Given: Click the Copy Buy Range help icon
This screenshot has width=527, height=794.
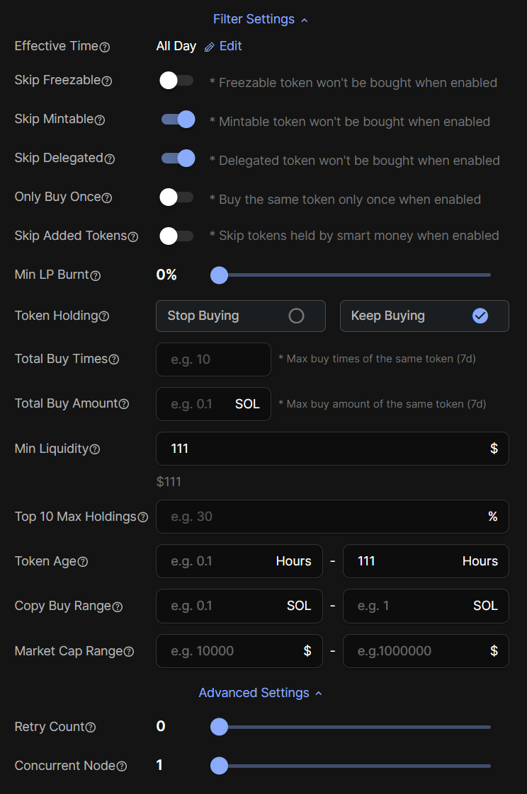Looking at the screenshot, I should [118, 607].
